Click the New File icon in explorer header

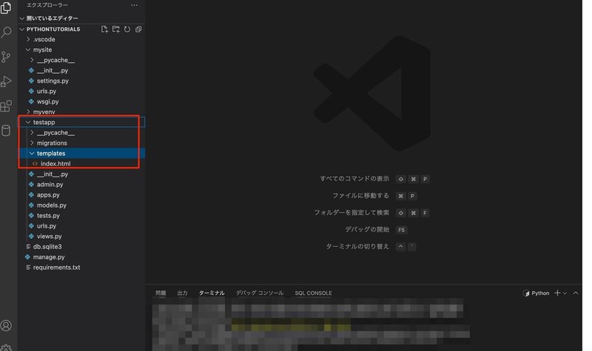pos(104,29)
